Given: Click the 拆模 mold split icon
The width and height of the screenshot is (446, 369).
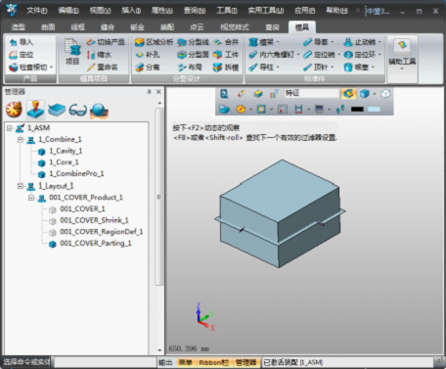Looking at the screenshot, I should point(218,68).
